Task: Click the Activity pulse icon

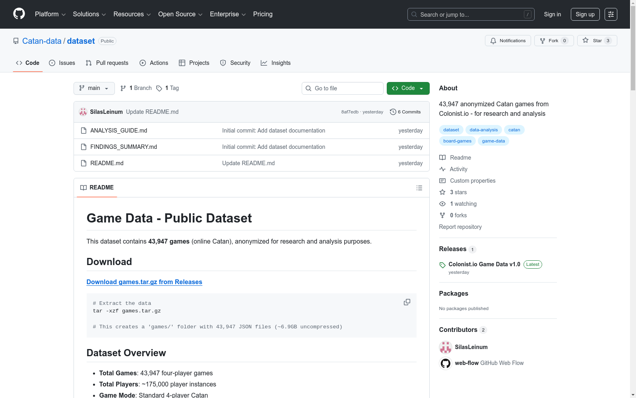Action: (x=442, y=169)
